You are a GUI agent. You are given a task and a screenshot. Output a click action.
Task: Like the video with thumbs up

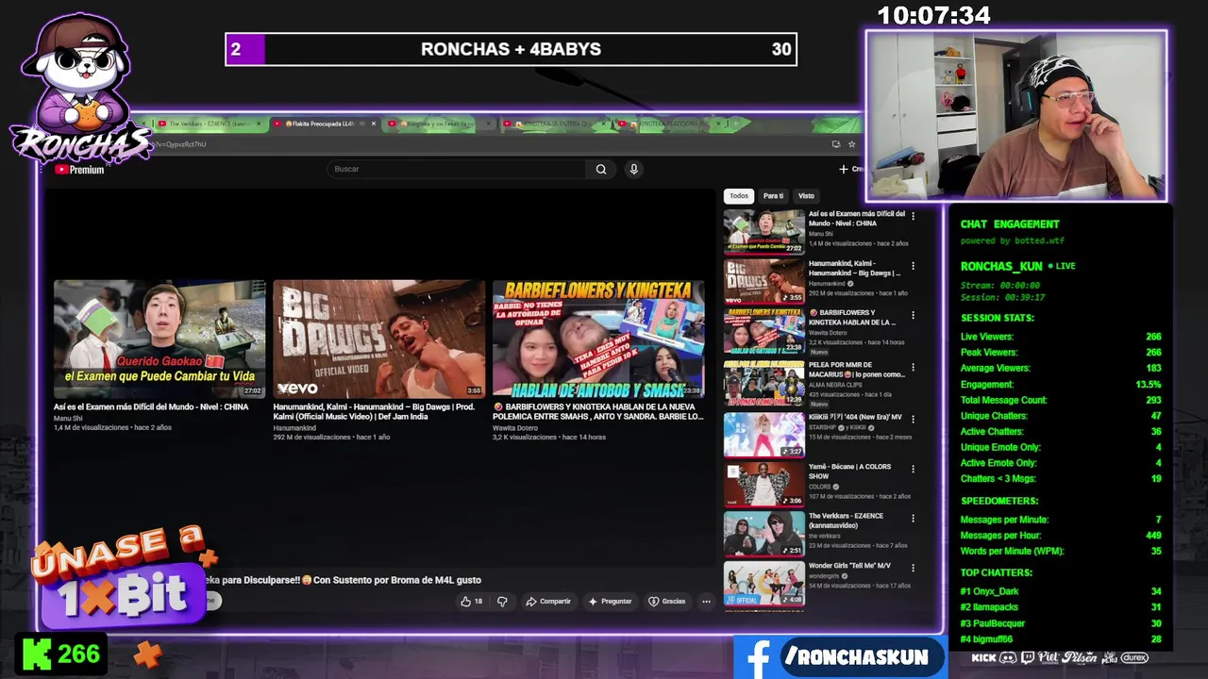pyautogui.click(x=471, y=601)
